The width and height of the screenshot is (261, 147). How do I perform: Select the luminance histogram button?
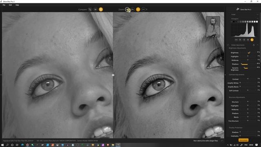point(252,40)
